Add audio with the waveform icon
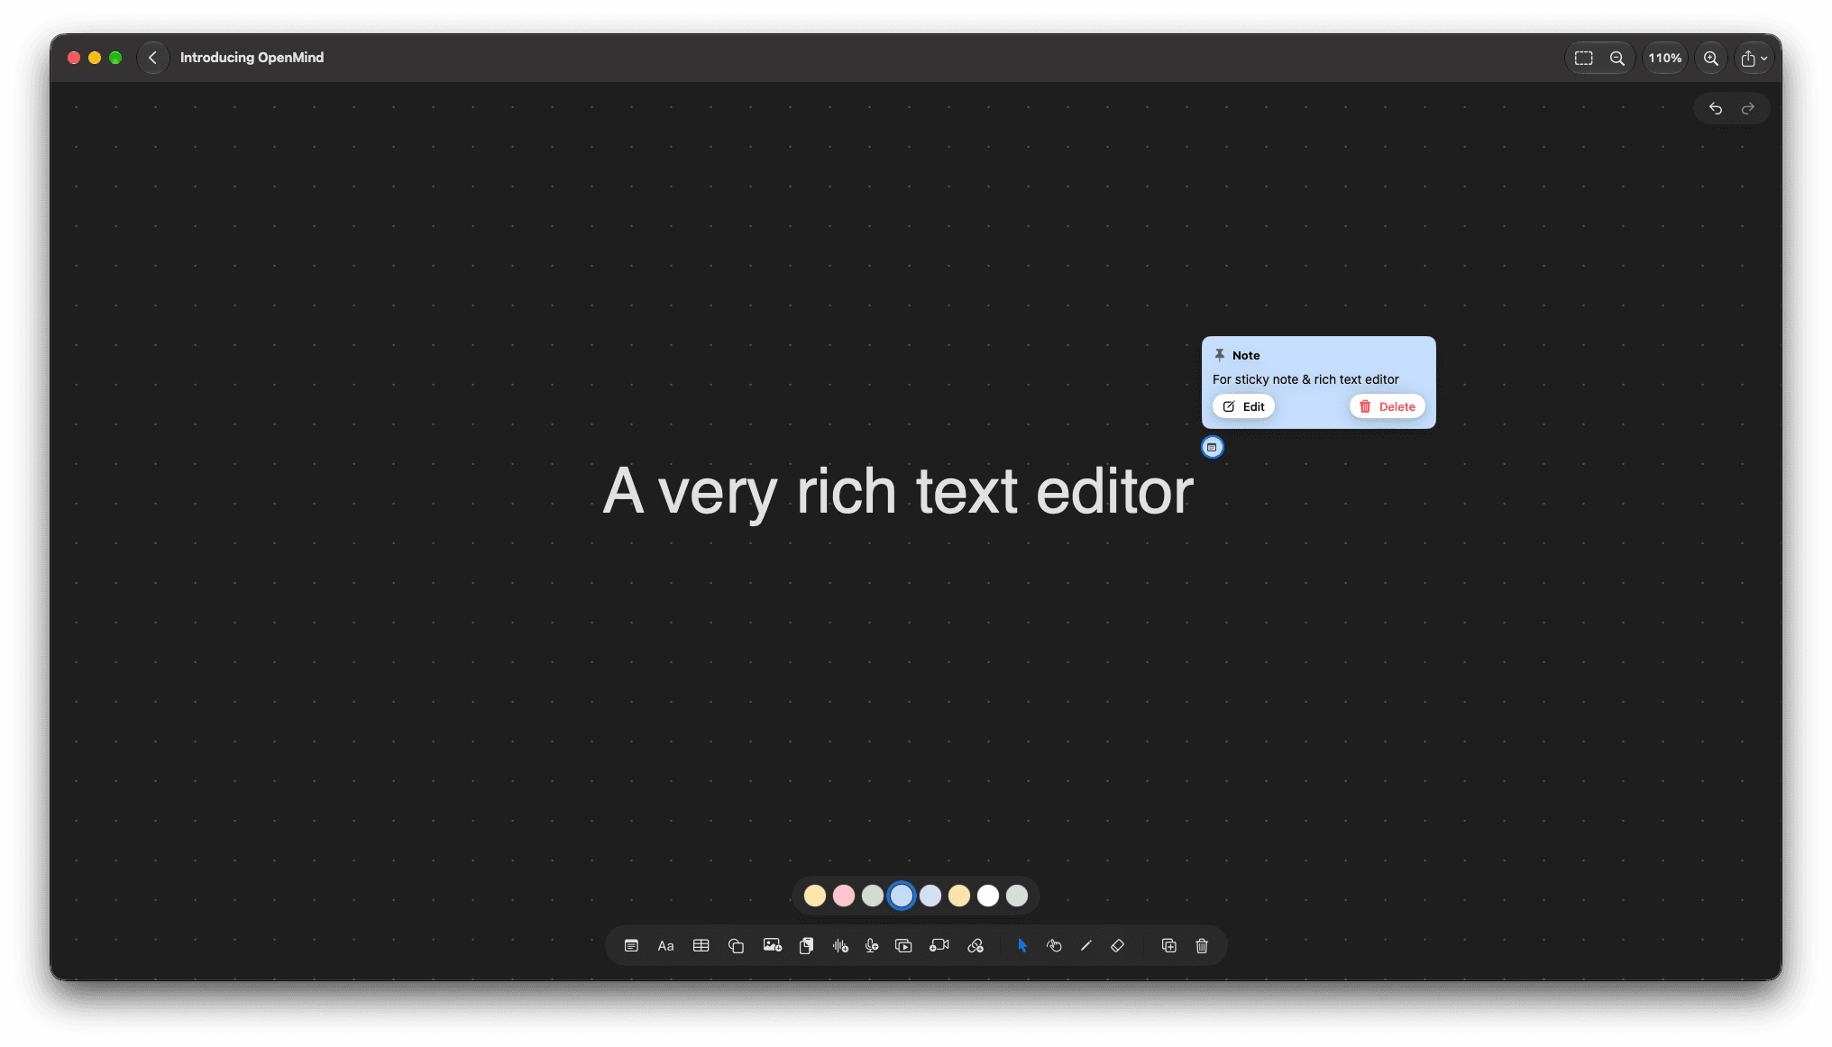The width and height of the screenshot is (1832, 1047). [x=840, y=946]
